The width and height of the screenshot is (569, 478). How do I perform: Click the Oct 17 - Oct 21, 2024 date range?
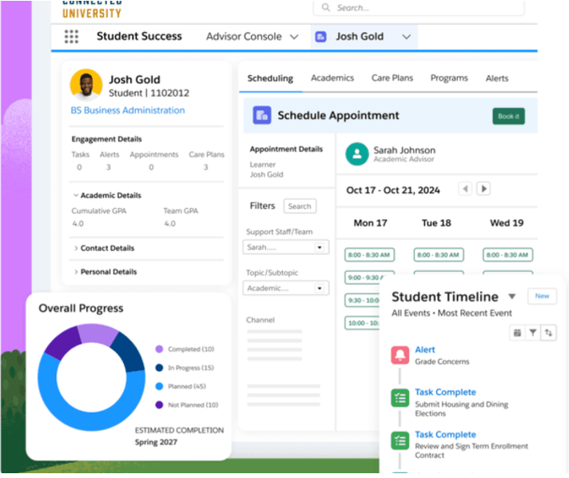click(x=393, y=190)
